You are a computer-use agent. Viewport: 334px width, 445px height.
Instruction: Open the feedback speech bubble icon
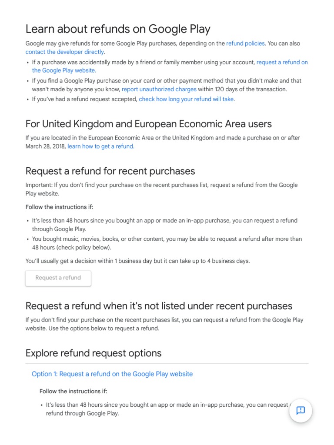point(301,410)
